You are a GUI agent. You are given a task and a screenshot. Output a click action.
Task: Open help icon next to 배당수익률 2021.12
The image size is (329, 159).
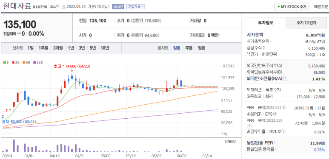coord(284,131)
